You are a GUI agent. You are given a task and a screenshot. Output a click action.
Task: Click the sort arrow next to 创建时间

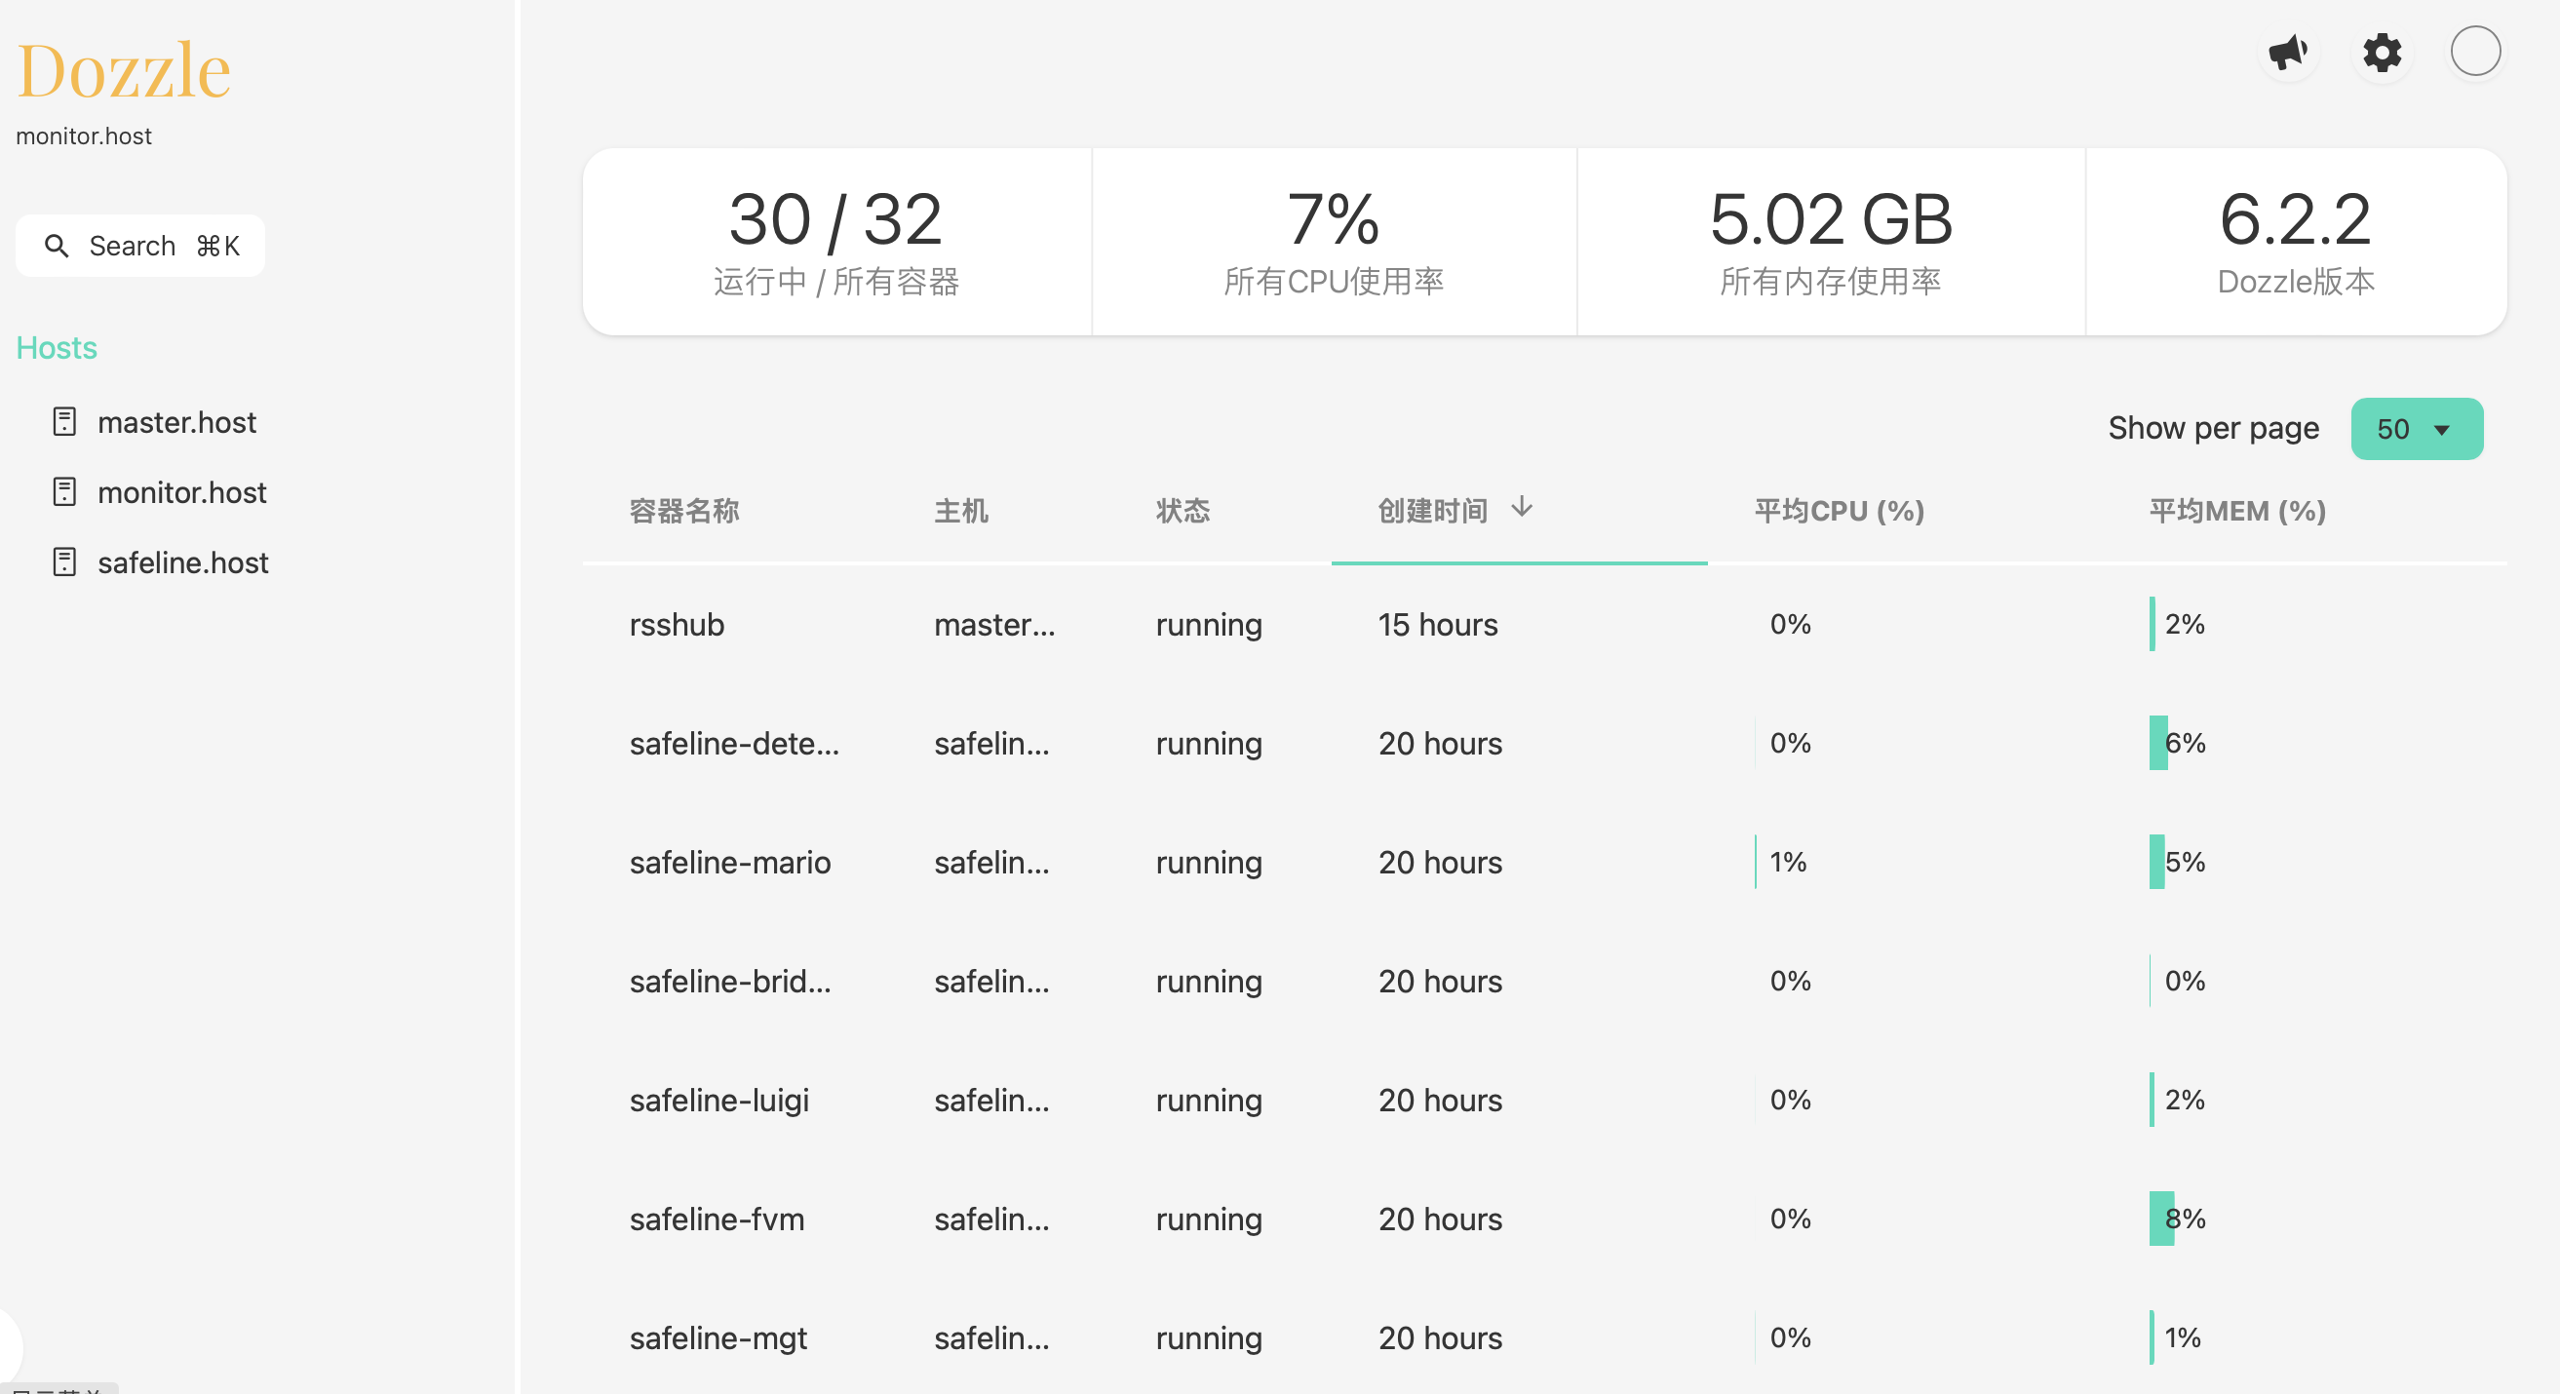tap(1522, 509)
